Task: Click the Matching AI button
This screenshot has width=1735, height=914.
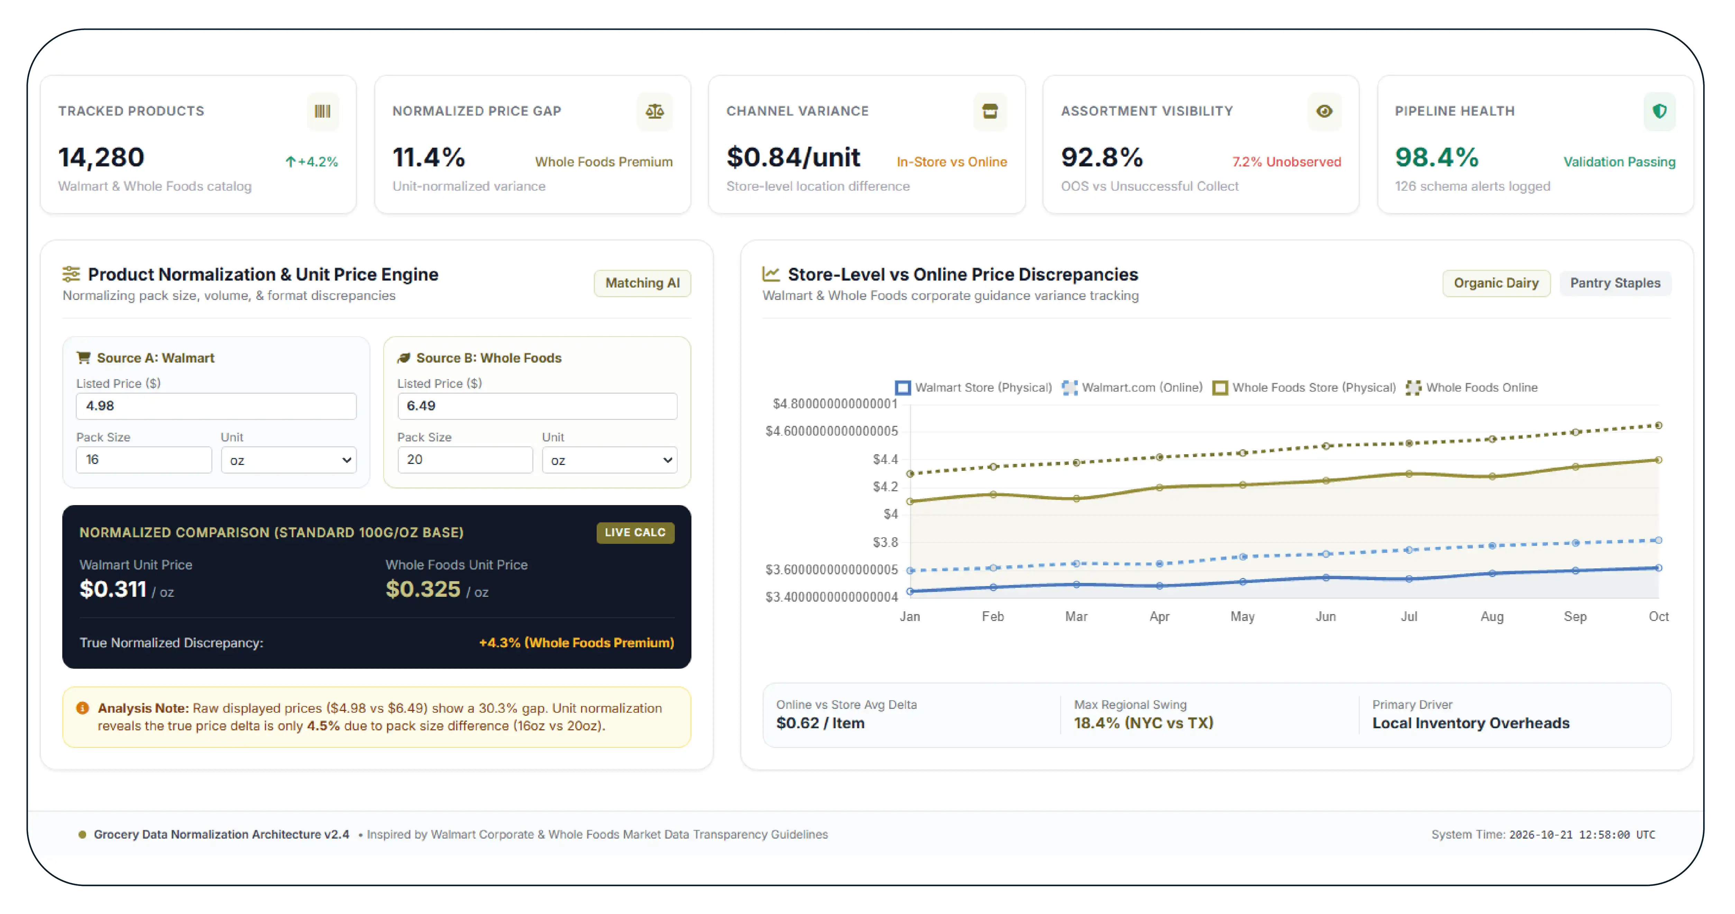Action: coord(642,283)
